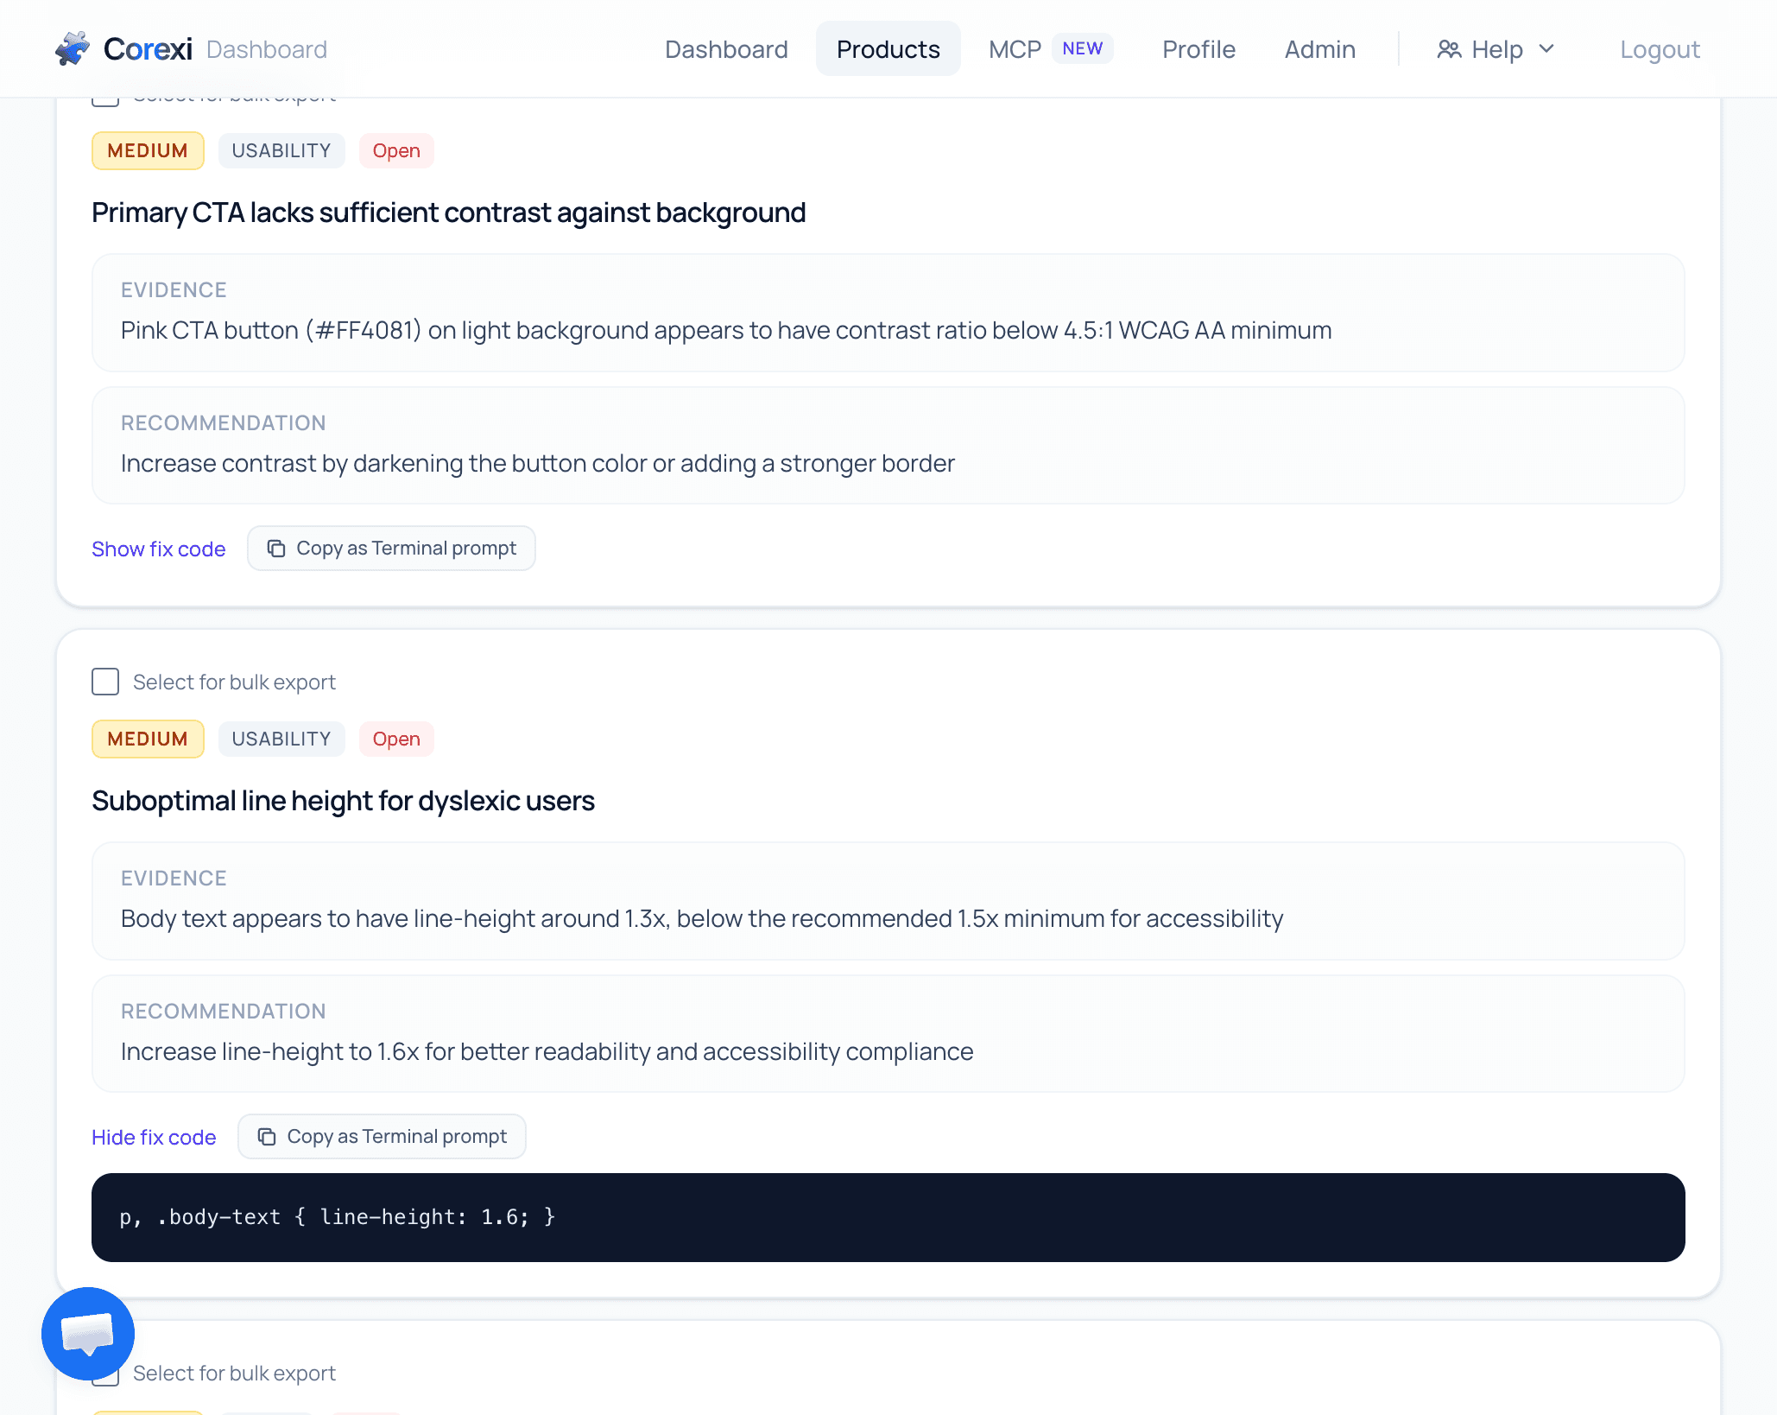Click the Pink CTA button evidence text
The height and width of the screenshot is (1415, 1777).
(726, 330)
